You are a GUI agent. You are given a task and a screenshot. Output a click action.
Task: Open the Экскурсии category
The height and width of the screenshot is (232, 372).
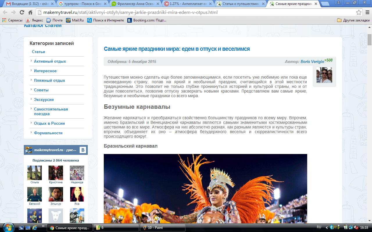(44, 99)
